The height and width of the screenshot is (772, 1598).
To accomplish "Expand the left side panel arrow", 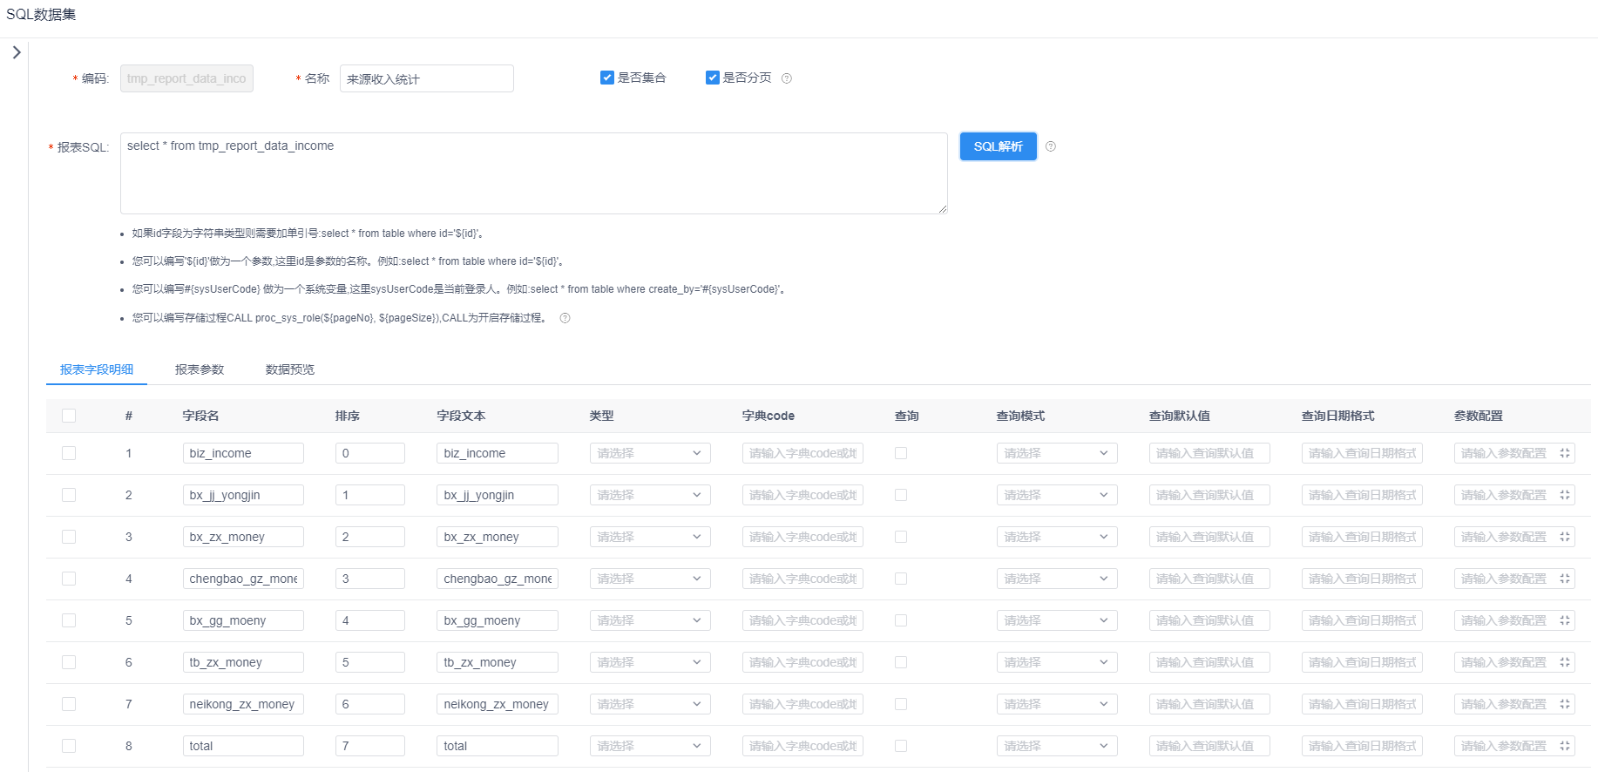I will [x=17, y=52].
